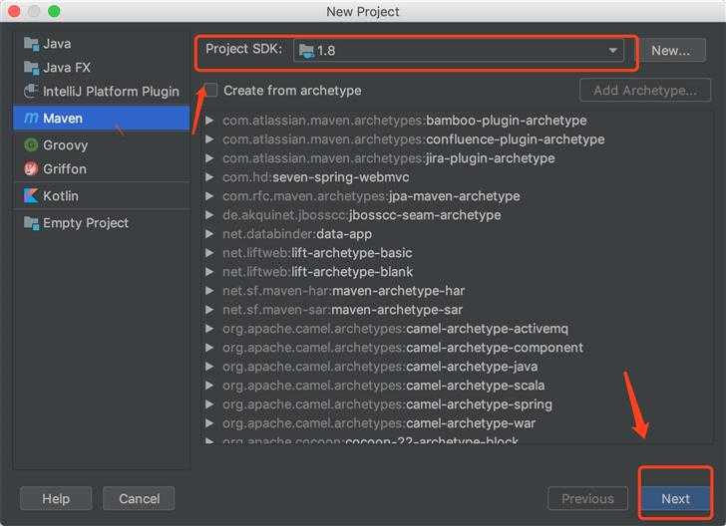This screenshot has height=526, width=726.
Task: Select lift-archetype-basic text row
Action: 317,253
